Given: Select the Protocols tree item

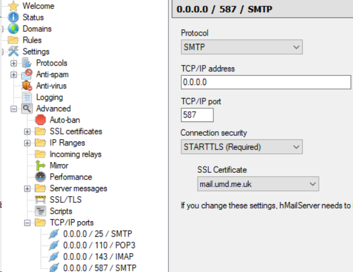Looking at the screenshot, I should tap(52, 63).
